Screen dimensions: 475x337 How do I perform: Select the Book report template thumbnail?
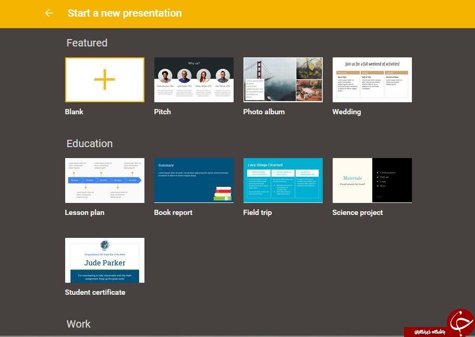pyautogui.click(x=194, y=180)
